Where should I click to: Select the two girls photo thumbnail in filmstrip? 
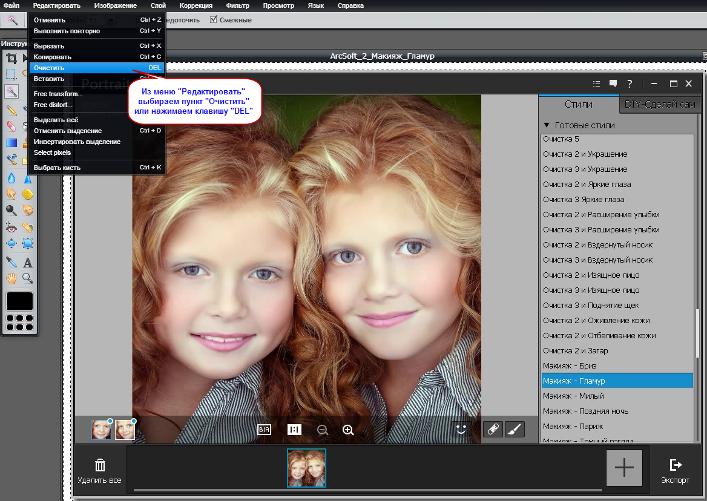307,468
